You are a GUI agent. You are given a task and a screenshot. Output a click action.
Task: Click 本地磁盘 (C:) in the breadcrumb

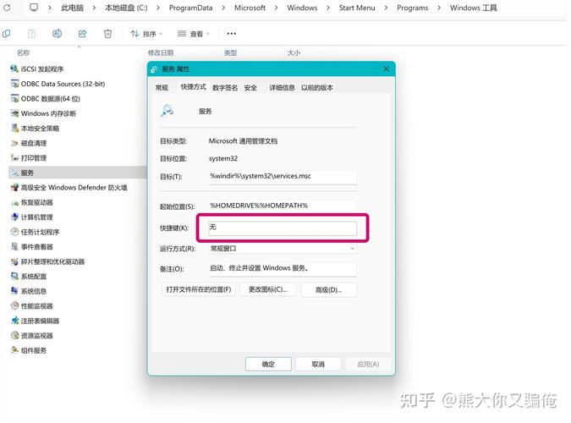[x=126, y=8]
